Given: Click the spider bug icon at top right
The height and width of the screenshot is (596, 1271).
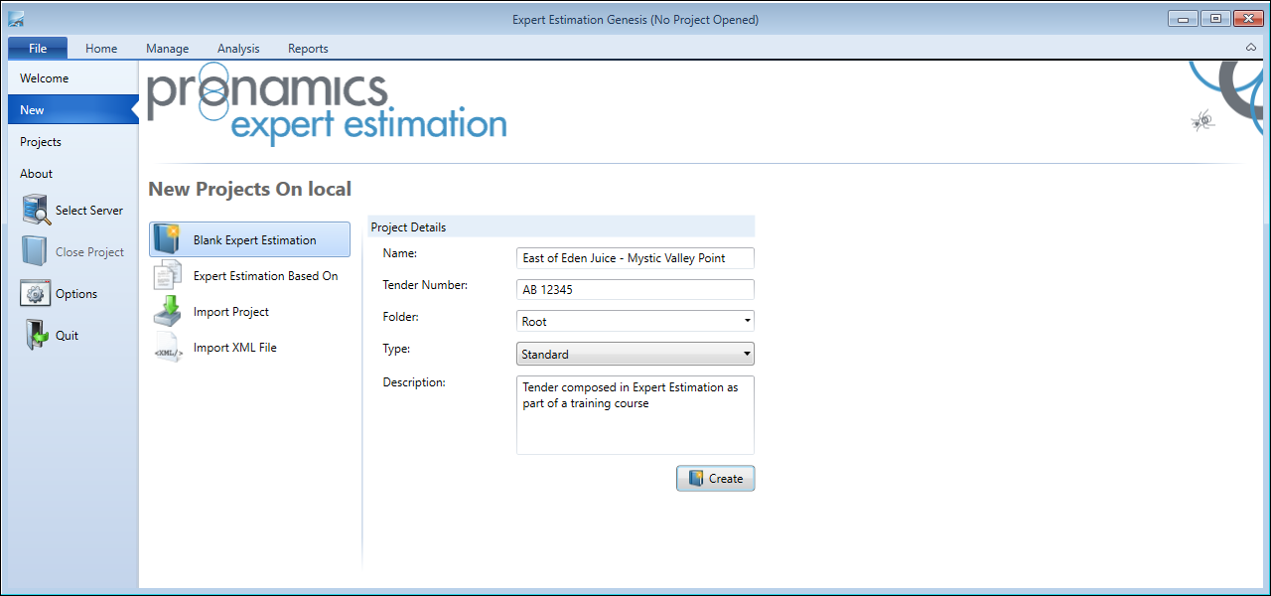Looking at the screenshot, I should pos(1203,121).
